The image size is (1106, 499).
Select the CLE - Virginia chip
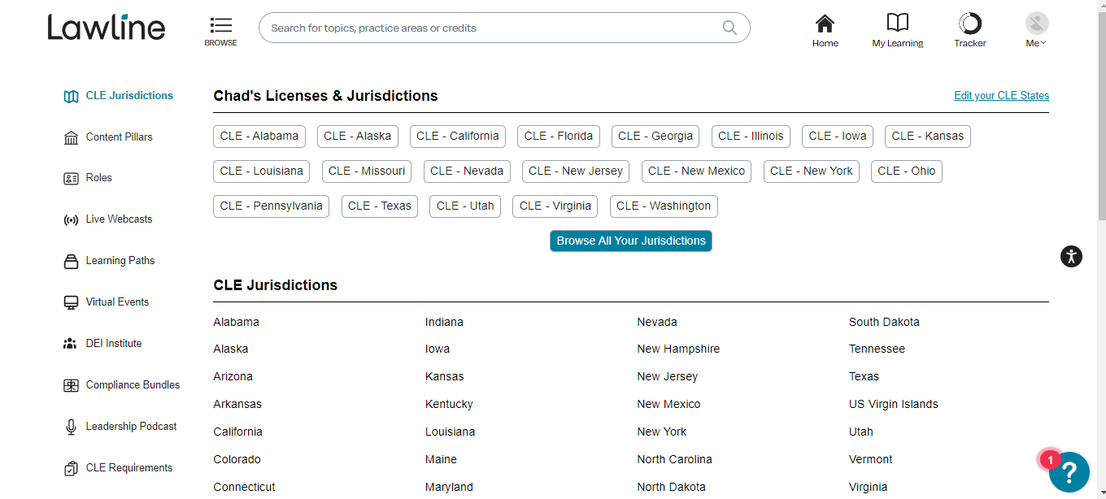555,206
